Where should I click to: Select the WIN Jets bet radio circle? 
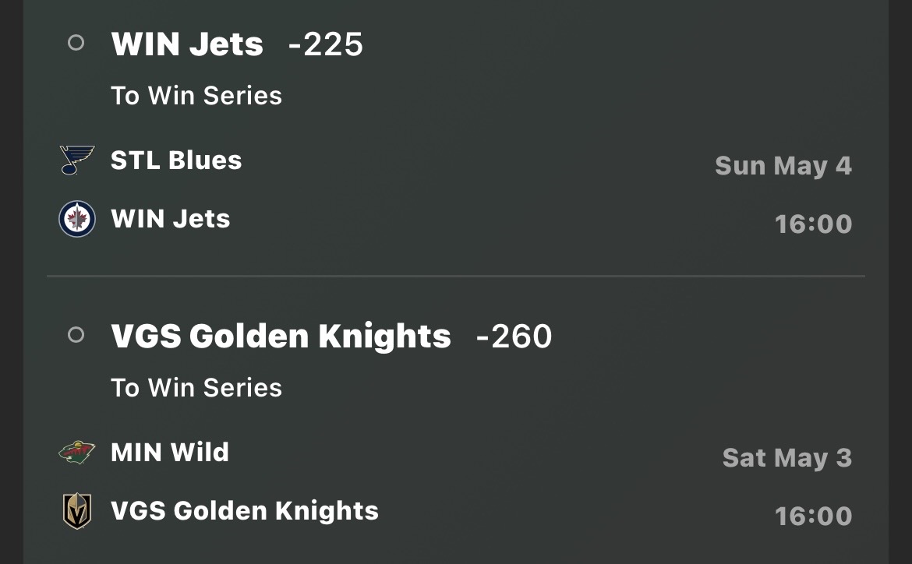[76, 42]
